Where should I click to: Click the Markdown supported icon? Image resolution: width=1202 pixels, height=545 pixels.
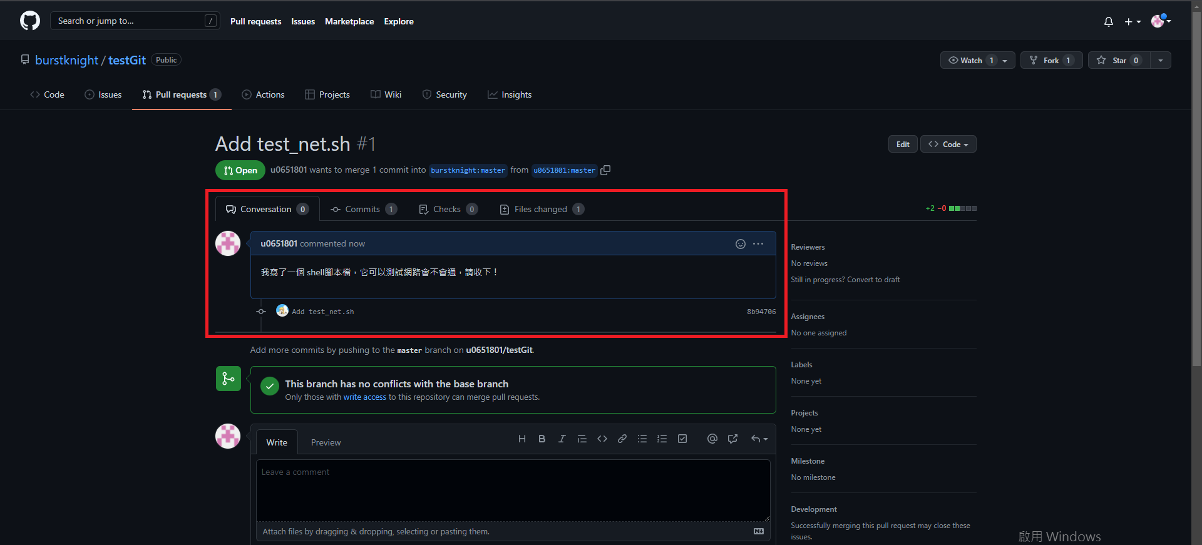click(759, 531)
